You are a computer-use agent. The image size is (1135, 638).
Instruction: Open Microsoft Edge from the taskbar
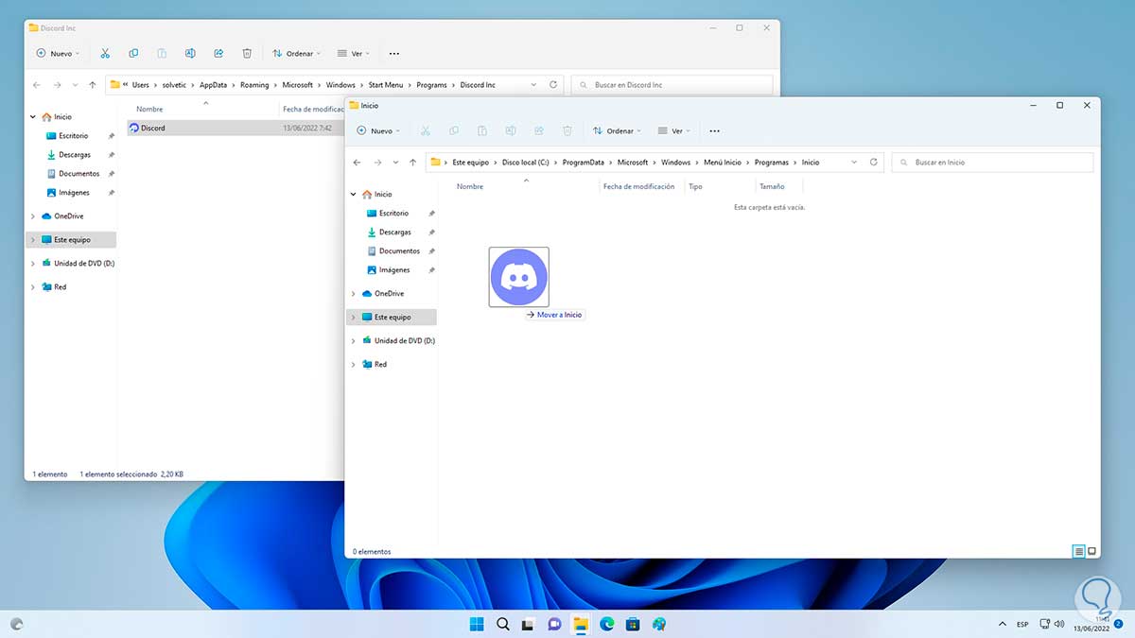(x=607, y=624)
